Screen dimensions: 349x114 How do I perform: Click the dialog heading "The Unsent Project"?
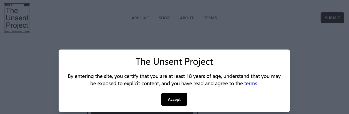(174, 61)
